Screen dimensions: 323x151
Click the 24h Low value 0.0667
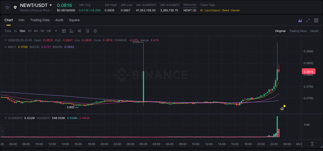pos(126,10)
